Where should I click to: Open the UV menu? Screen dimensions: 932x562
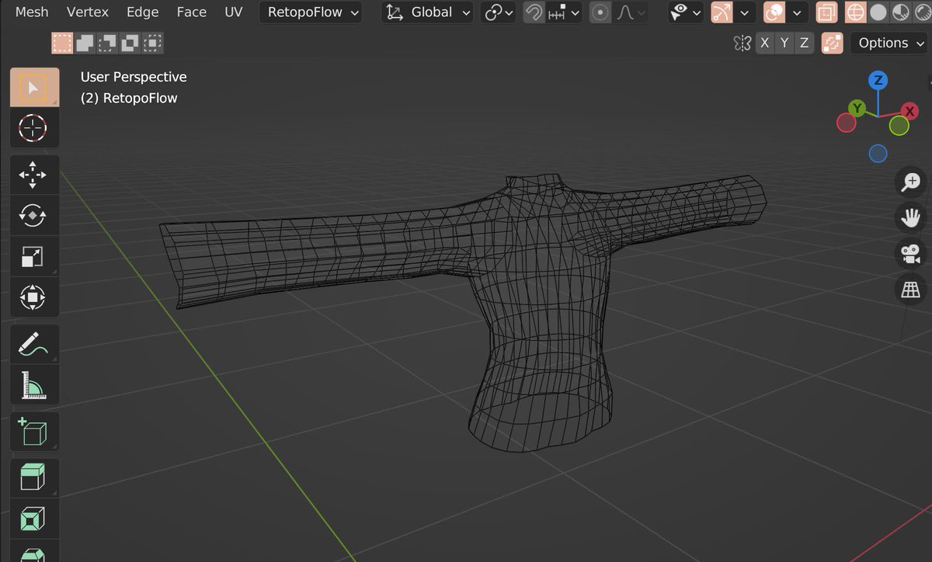[233, 12]
